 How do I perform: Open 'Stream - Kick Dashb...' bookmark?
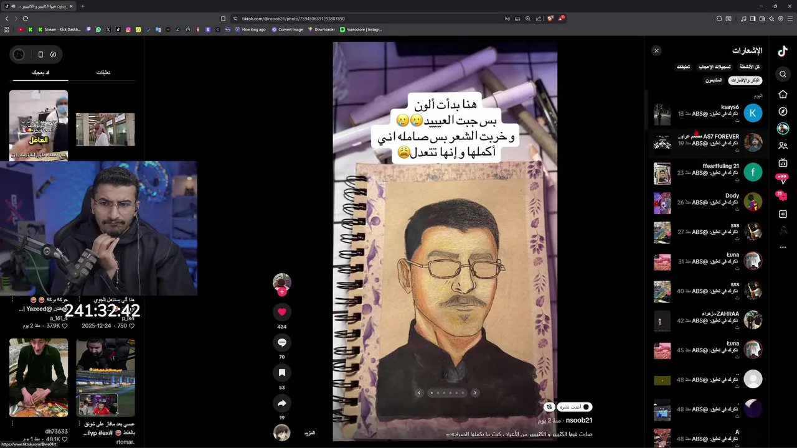coord(59,29)
